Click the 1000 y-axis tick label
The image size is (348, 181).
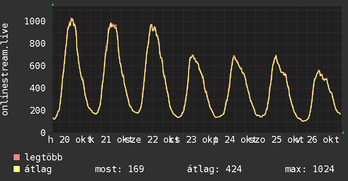tap(35, 21)
